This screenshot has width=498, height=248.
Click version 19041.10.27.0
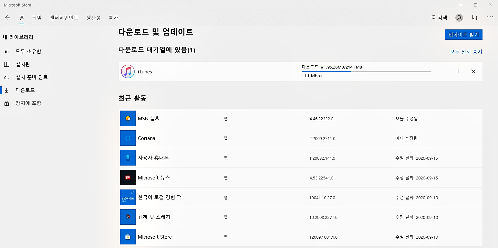click(322, 198)
